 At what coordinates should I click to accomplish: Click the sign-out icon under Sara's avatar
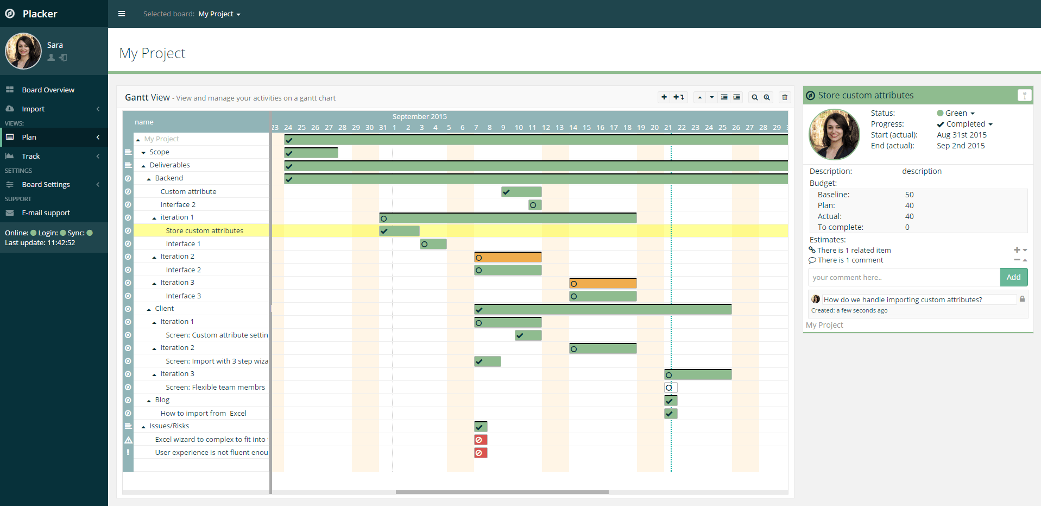tap(63, 58)
